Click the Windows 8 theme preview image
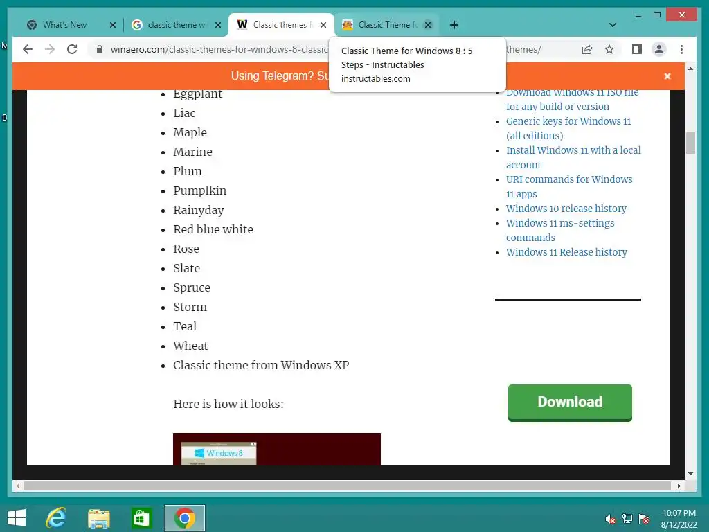This screenshot has width=709, height=532. tap(277, 449)
